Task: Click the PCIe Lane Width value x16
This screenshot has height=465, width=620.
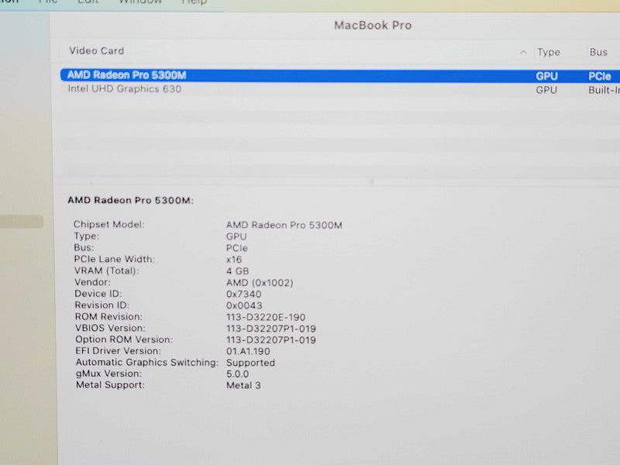Action: click(234, 260)
